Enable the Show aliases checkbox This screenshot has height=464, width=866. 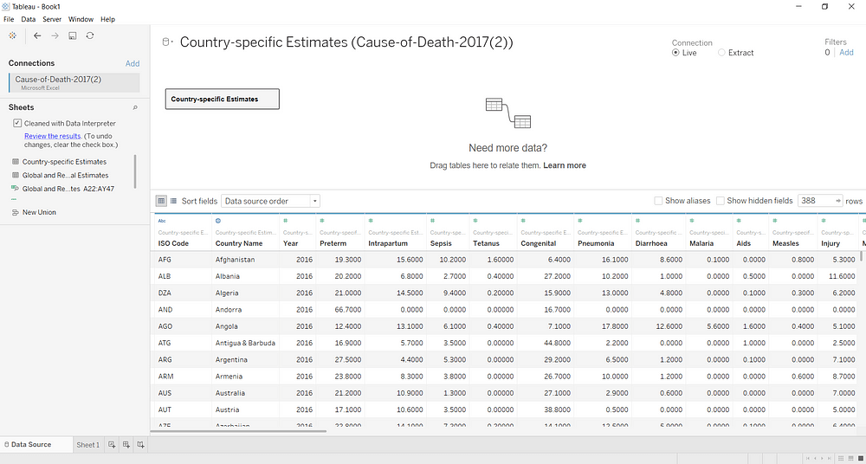tap(659, 201)
